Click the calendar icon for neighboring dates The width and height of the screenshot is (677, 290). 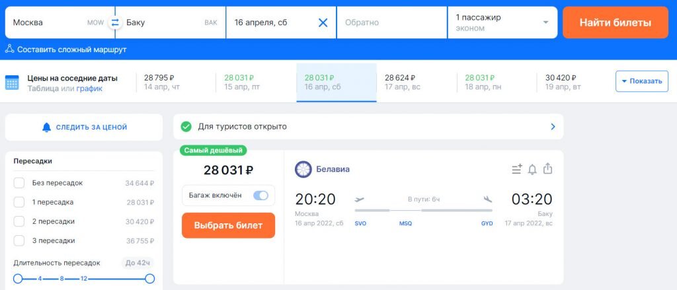coord(12,83)
